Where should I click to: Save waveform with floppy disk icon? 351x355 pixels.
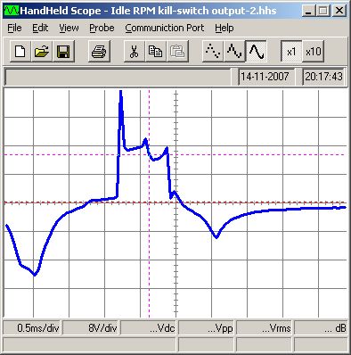pyautogui.click(x=63, y=52)
